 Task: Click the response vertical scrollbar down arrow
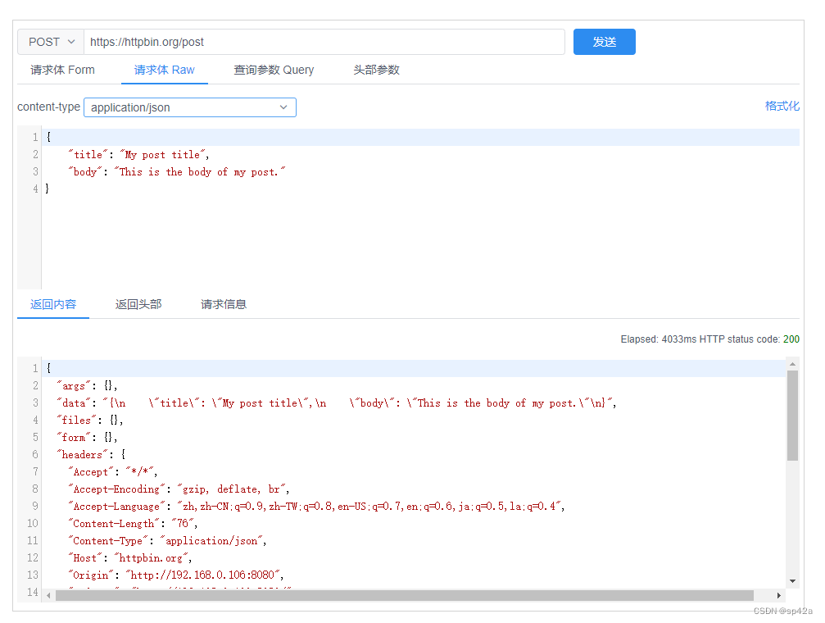[792, 581]
